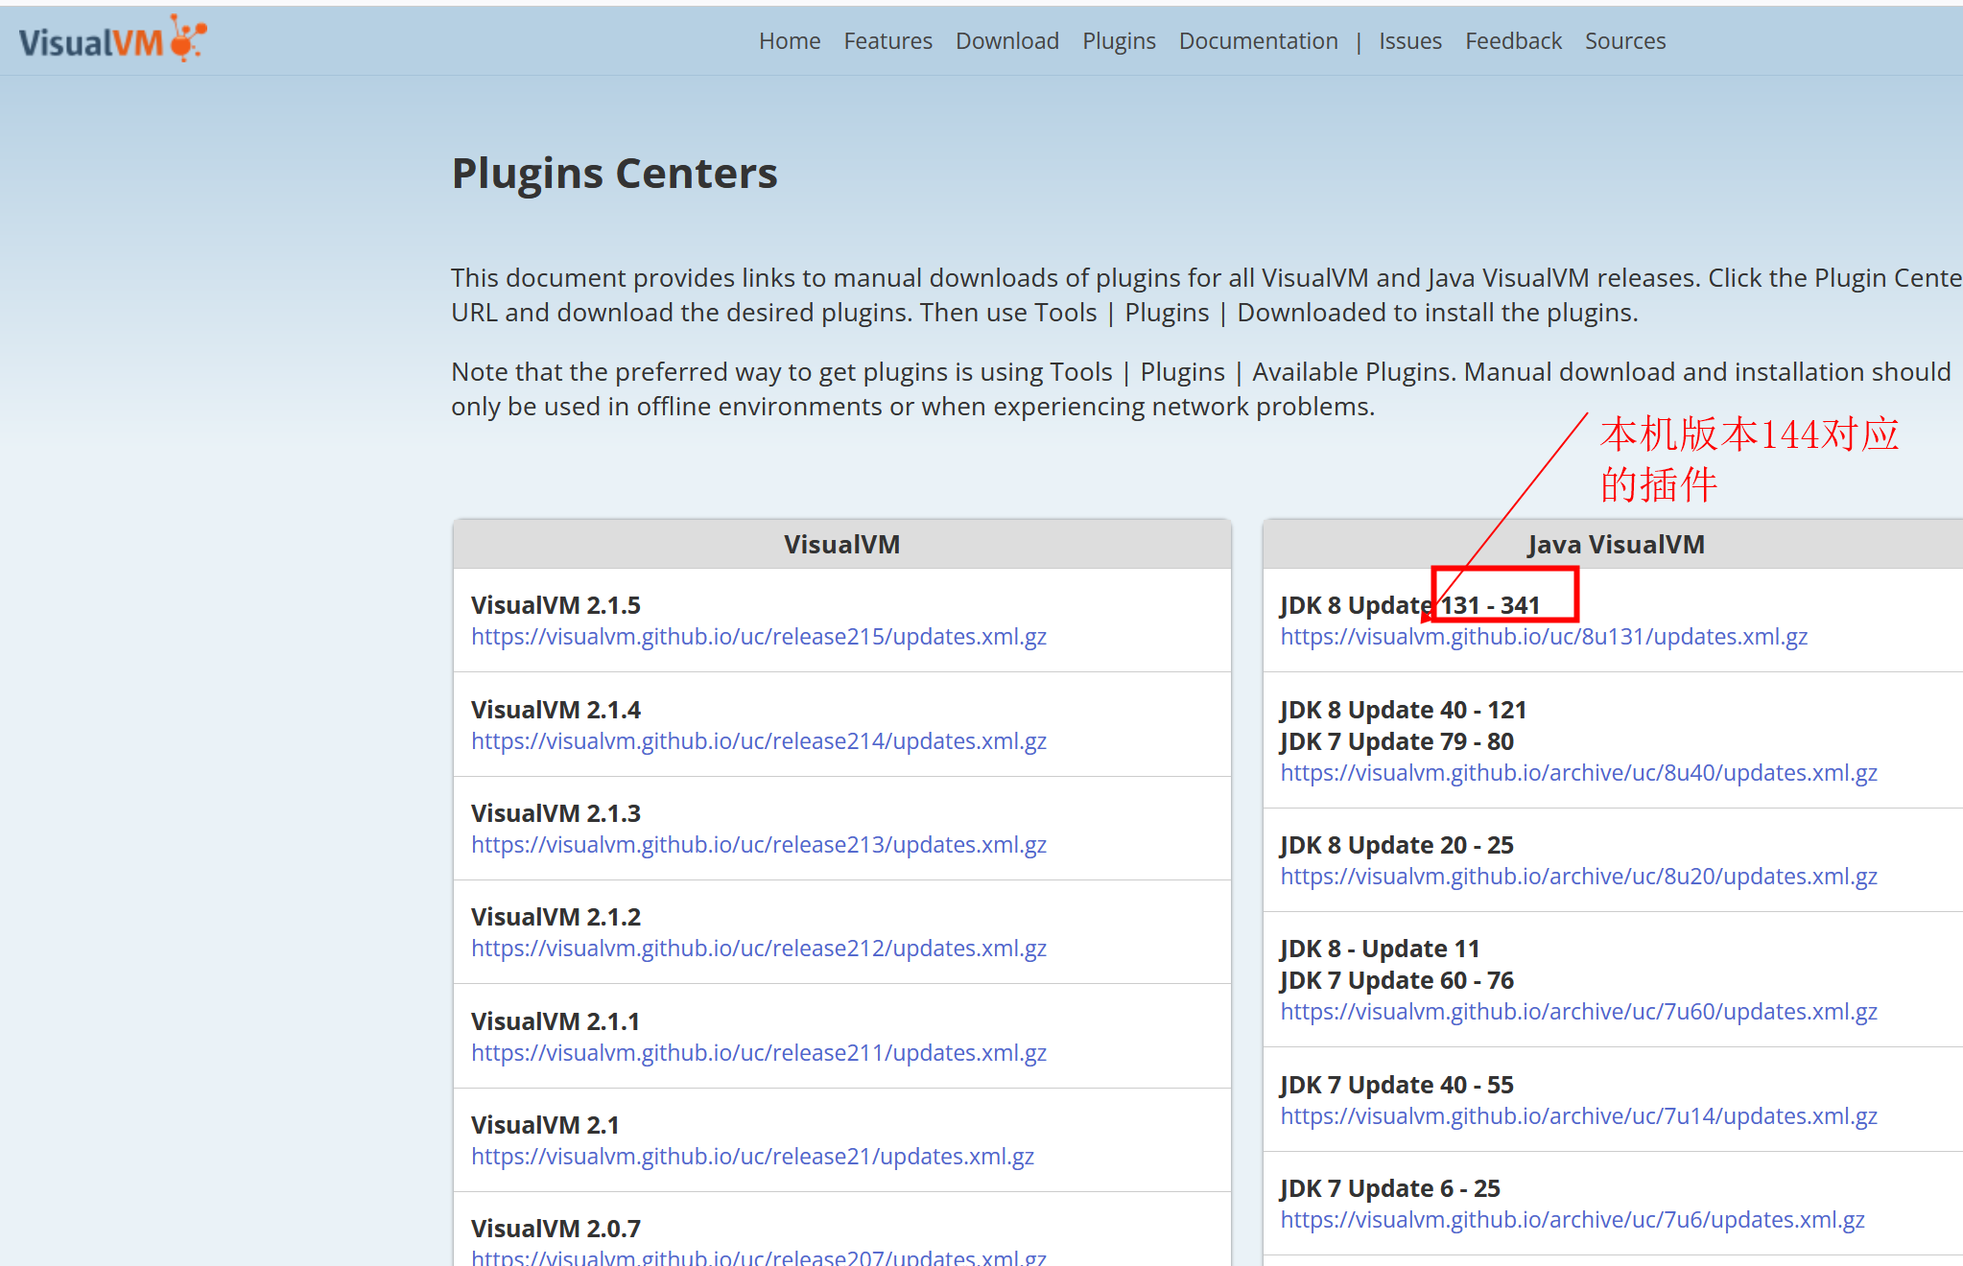This screenshot has width=1963, height=1266.
Task: Click the 'VisualVM 2.0.7' title
Action: pos(556,1229)
